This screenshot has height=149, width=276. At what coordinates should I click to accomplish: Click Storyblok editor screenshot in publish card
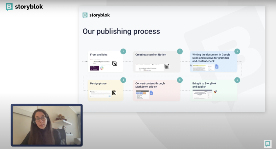click(x=202, y=94)
